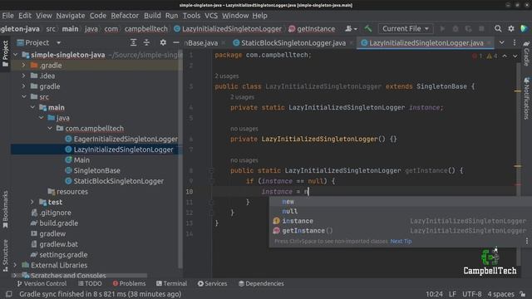The image size is (532, 299).
Task: Click the Debug bug icon
Action: (456, 29)
